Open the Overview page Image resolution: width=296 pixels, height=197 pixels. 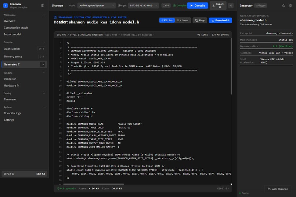click(24, 21)
